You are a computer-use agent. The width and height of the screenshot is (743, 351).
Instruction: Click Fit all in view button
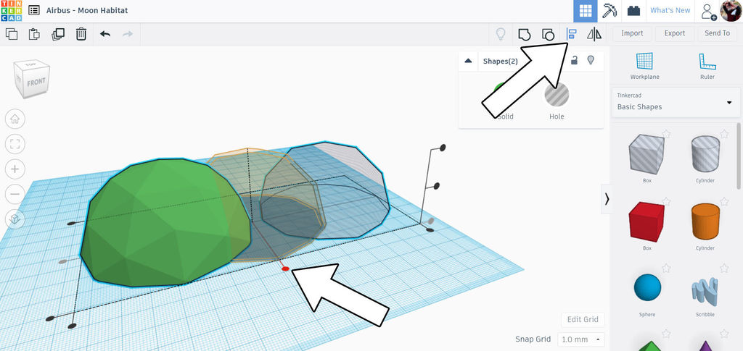click(x=15, y=144)
